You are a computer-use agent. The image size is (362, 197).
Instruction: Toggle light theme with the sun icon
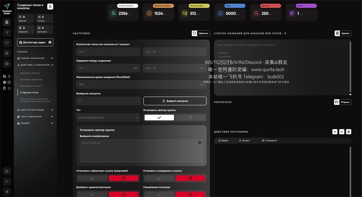point(7,191)
